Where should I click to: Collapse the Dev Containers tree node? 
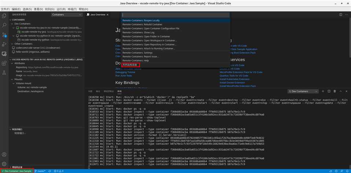(47, 24)
